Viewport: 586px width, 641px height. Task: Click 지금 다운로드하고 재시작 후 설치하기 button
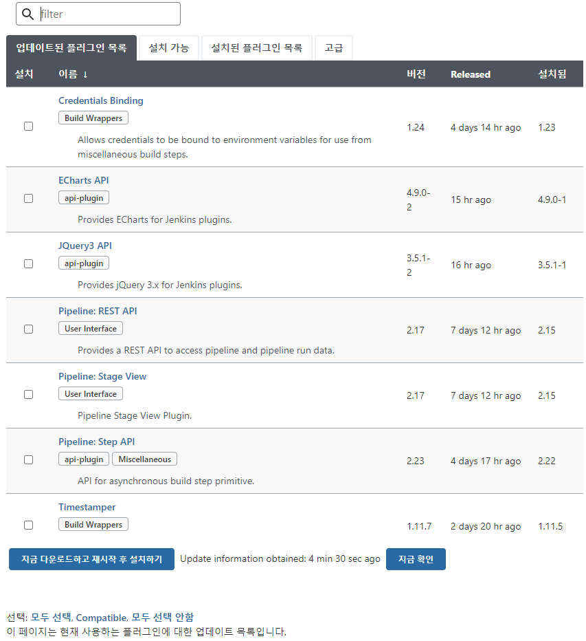coord(91,560)
